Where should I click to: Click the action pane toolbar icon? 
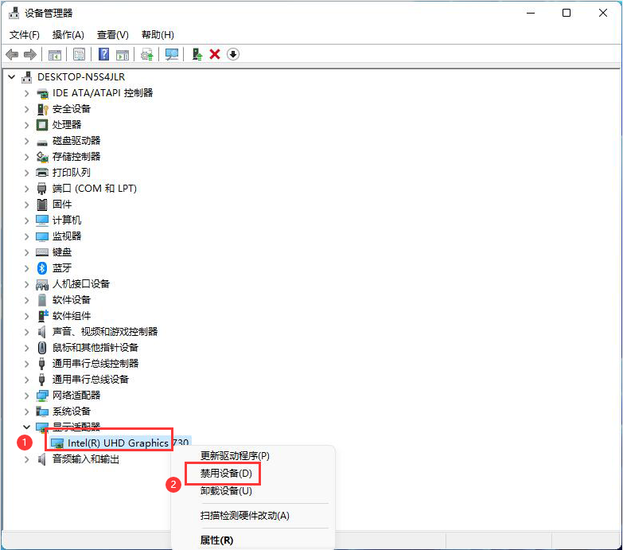pyautogui.click(x=123, y=54)
